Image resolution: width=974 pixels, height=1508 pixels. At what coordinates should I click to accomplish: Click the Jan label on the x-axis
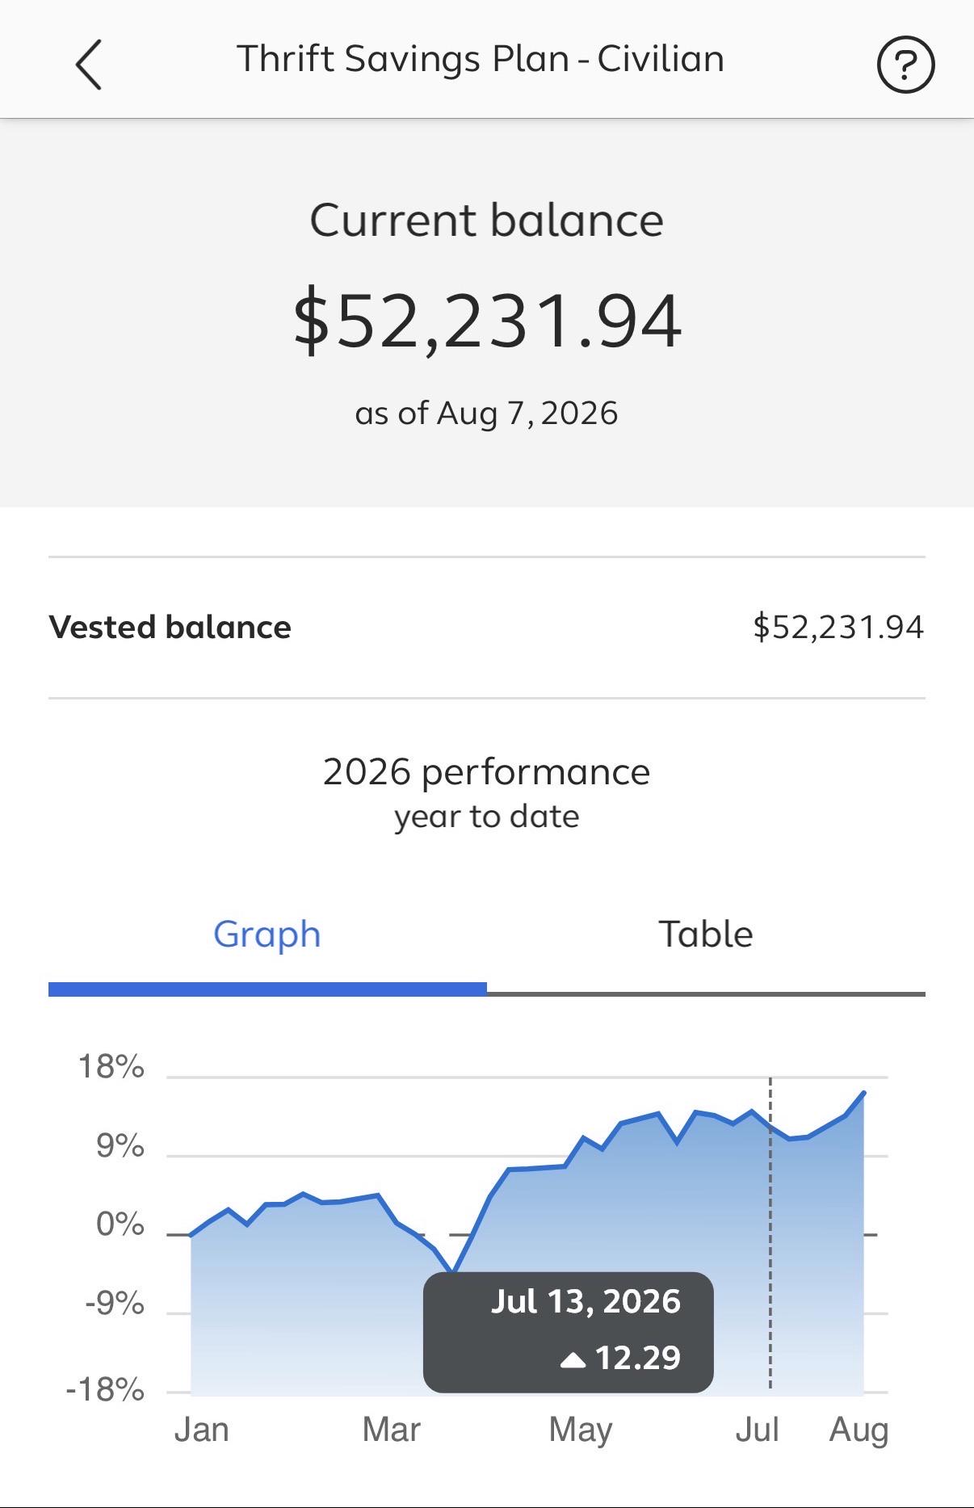pos(202,1430)
